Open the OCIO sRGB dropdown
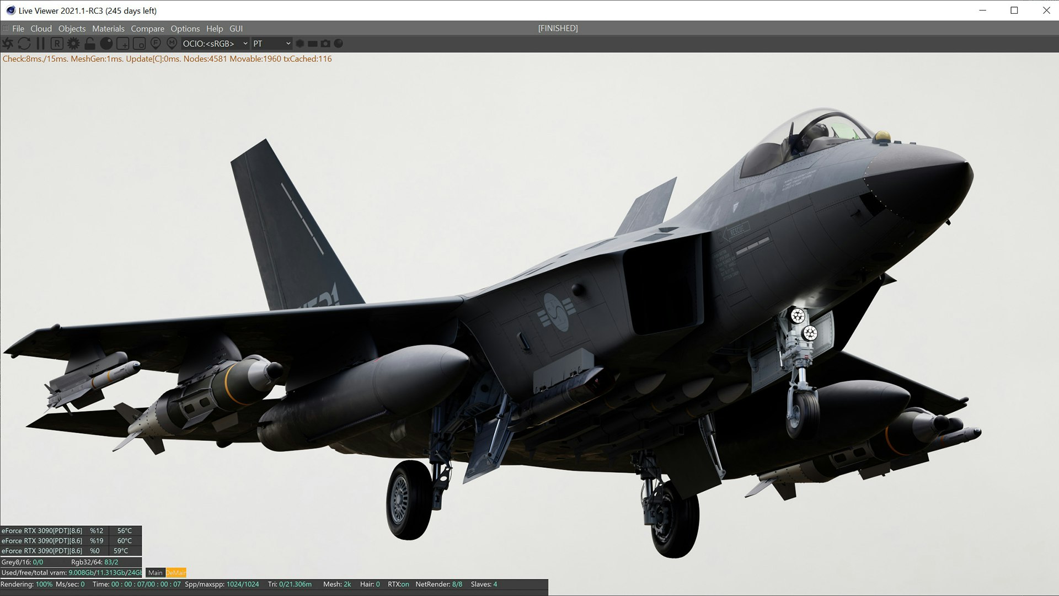 [216, 43]
